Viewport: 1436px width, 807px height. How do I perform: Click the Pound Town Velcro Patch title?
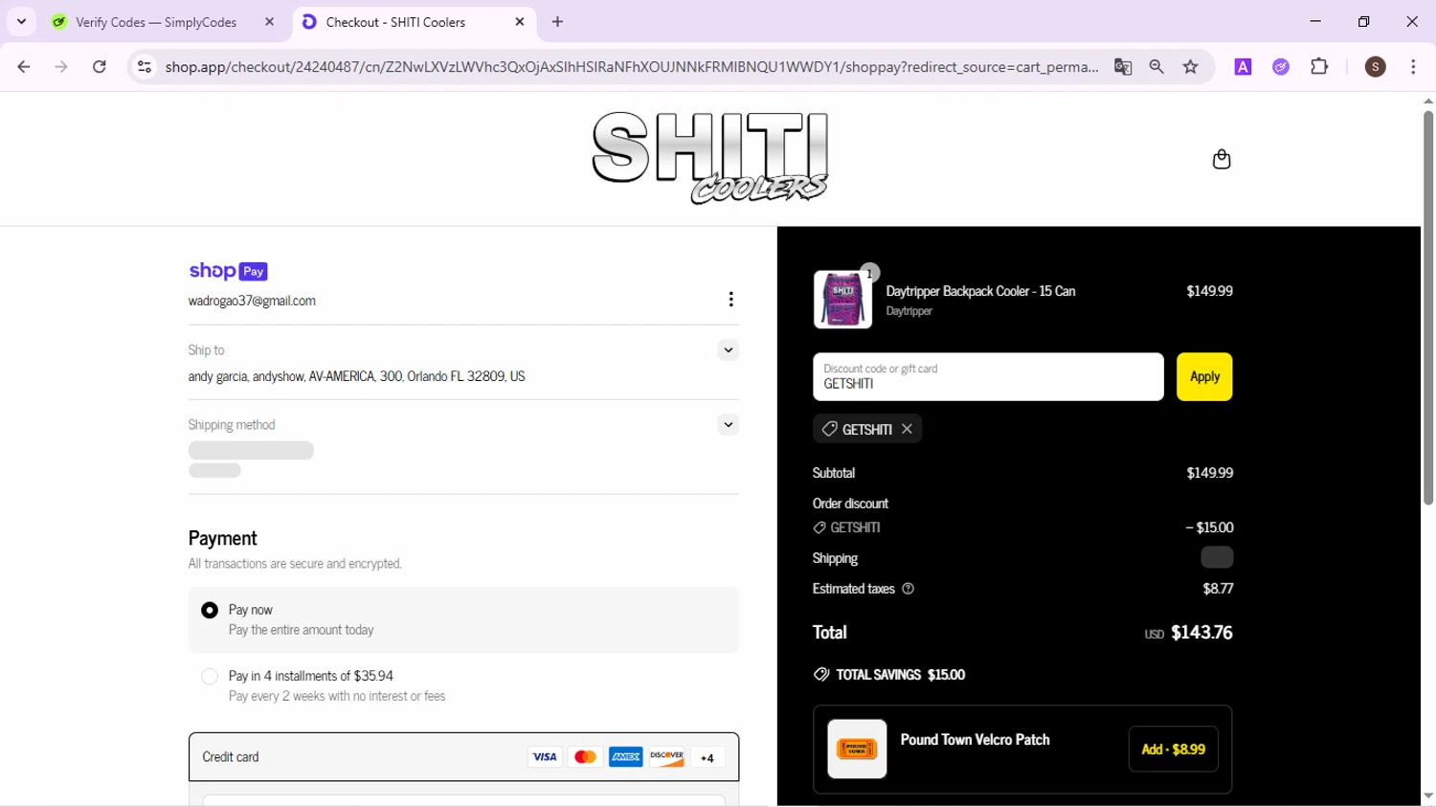[x=975, y=740]
